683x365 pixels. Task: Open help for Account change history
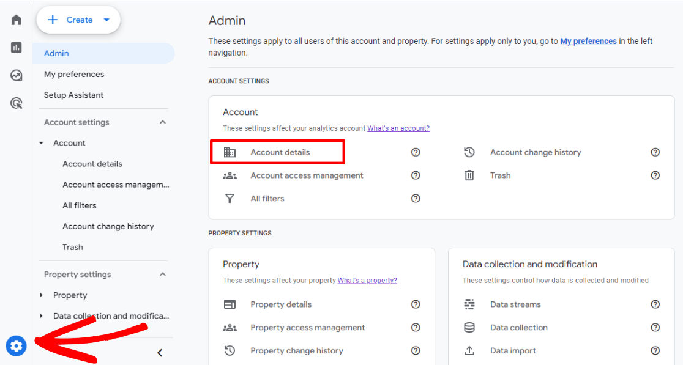655,152
